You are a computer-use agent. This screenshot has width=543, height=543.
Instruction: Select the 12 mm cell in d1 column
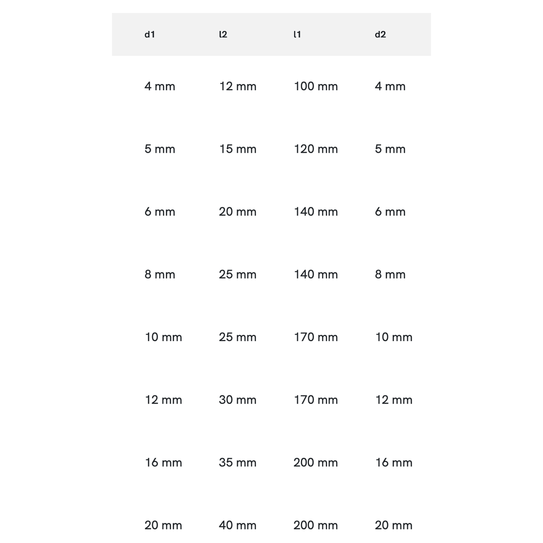coord(163,400)
